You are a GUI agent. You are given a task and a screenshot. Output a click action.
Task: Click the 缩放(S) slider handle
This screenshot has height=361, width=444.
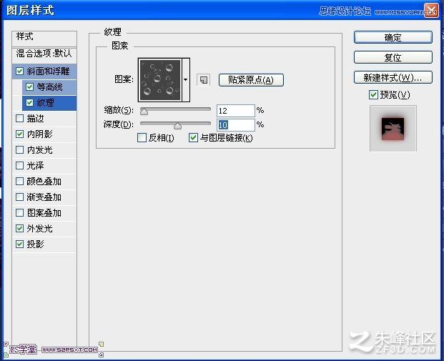click(144, 111)
